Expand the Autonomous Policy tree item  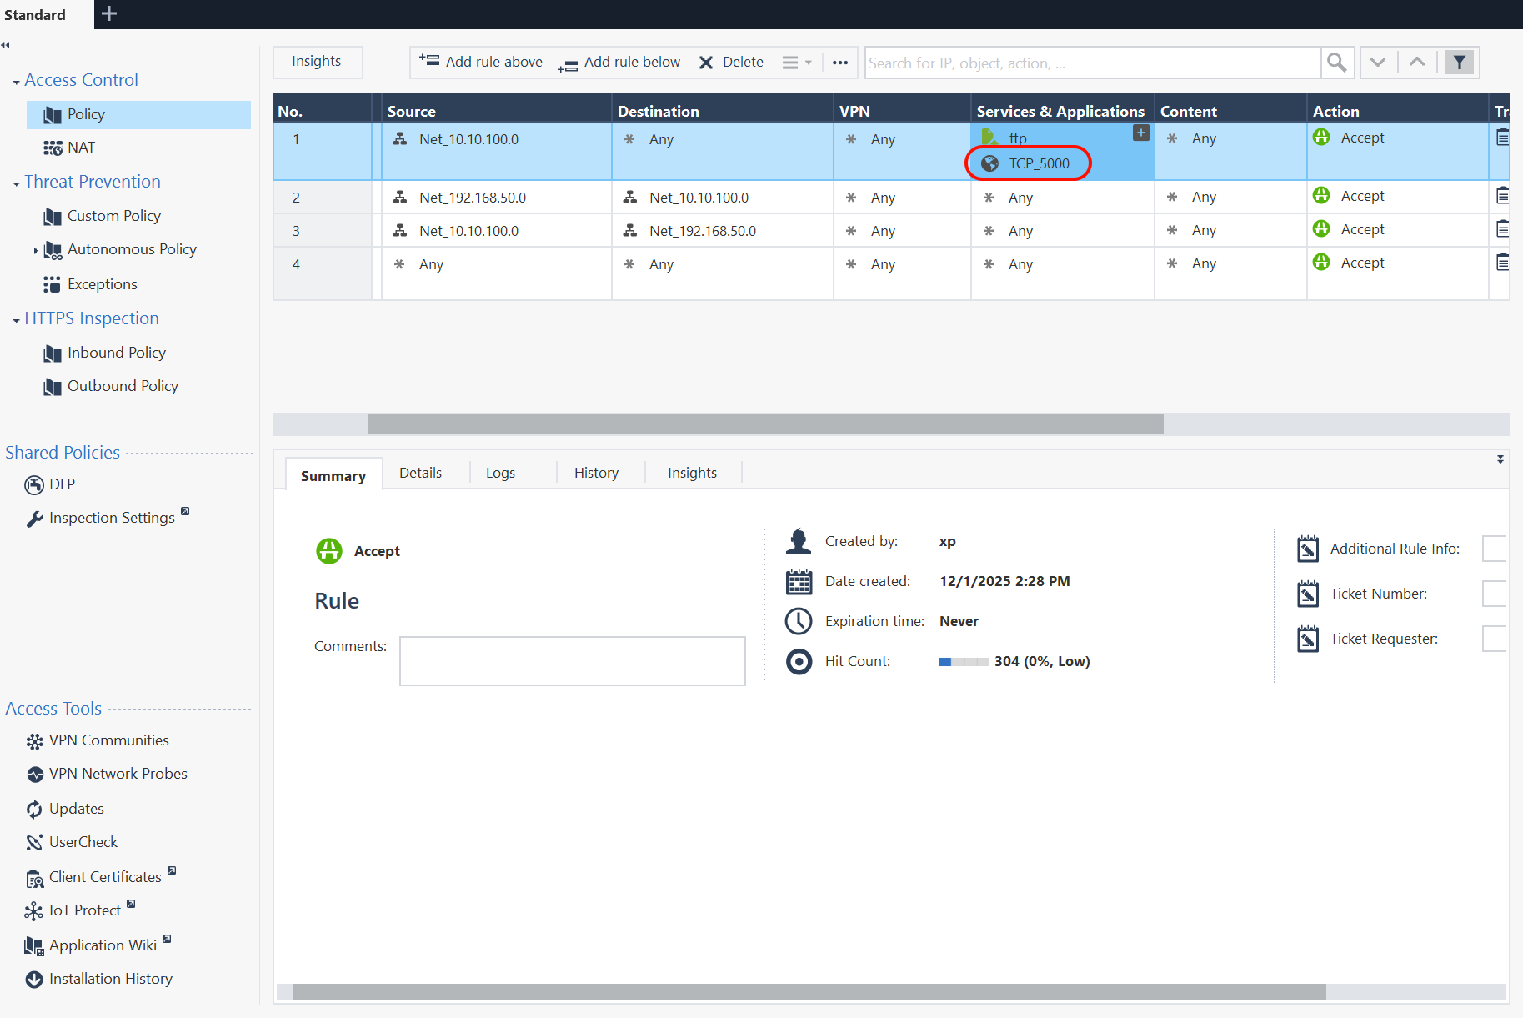click(35, 250)
